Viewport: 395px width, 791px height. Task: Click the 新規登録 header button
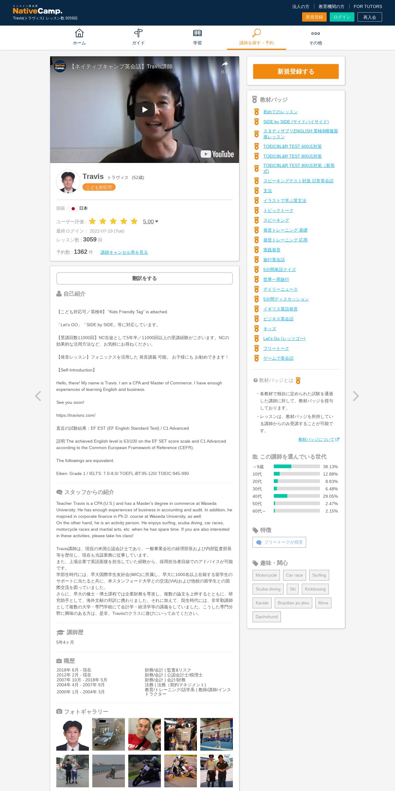coord(314,17)
